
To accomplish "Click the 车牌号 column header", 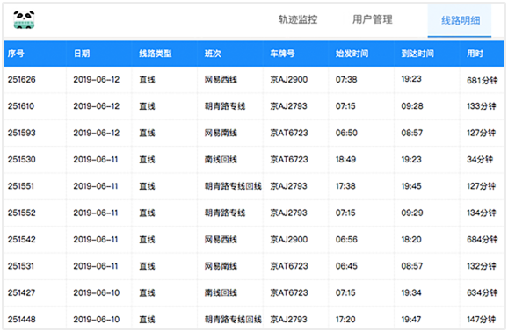I will pos(282,54).
